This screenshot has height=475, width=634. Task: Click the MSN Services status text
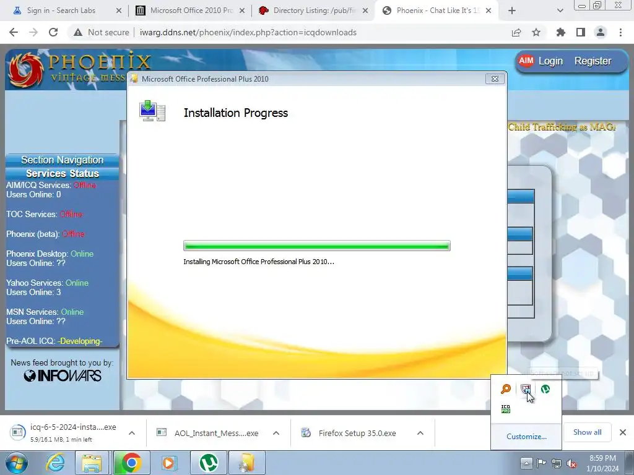click(45, 312)
